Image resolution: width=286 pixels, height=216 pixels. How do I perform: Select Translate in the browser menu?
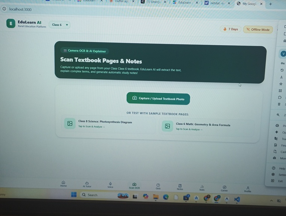coord(280,139)
